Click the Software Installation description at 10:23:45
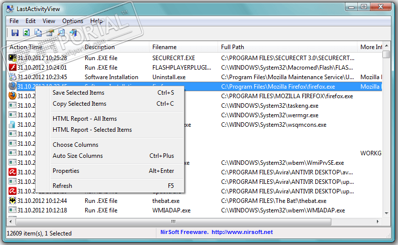The width and height of the screenshot is (398, 245). [x=111, y=77]
